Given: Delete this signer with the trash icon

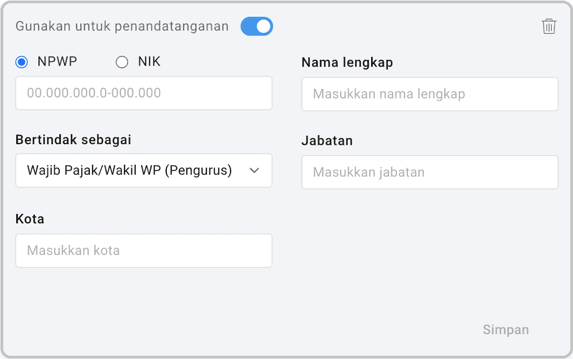Looking at the screenshot, I should [549, 26].
